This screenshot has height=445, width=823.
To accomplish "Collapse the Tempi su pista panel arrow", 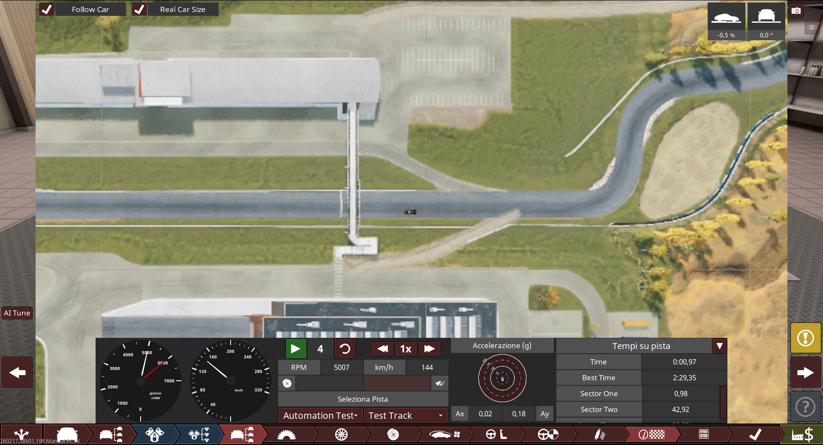I will [x=719, y=346].
